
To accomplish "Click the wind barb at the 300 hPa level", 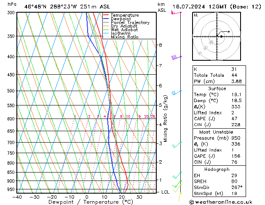I will (x=176, y=13).
